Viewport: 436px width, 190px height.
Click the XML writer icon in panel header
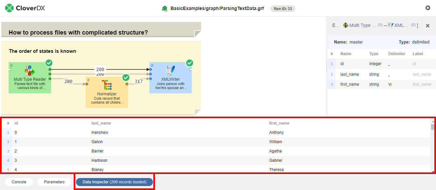click(x=391, y=25)
